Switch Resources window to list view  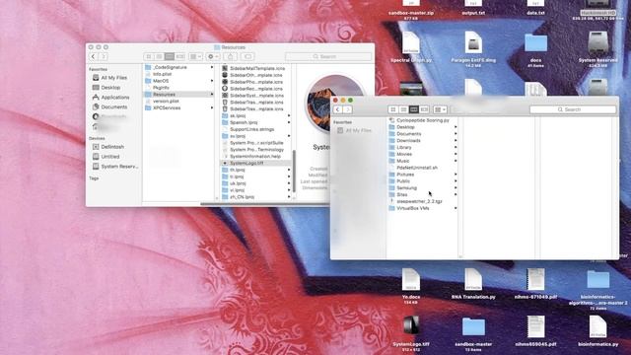tap(160, 57)
